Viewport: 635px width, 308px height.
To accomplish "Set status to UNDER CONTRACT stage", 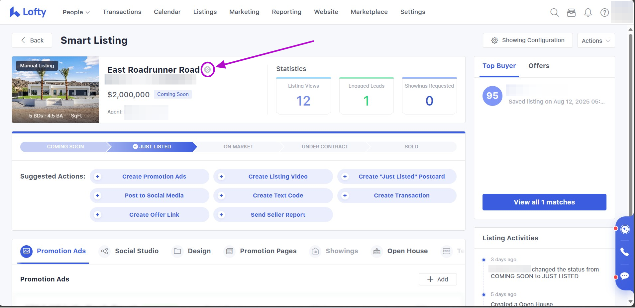I will [x=325, y=147].
